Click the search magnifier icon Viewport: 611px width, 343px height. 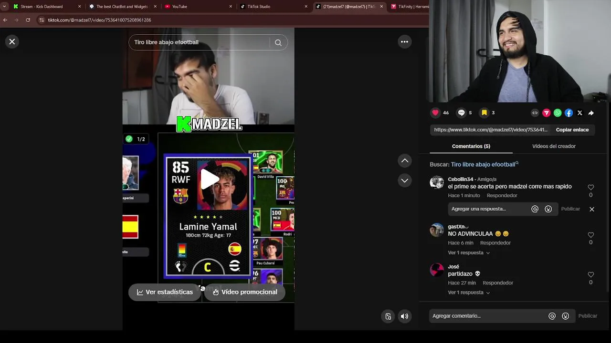[x=278, y=42]
